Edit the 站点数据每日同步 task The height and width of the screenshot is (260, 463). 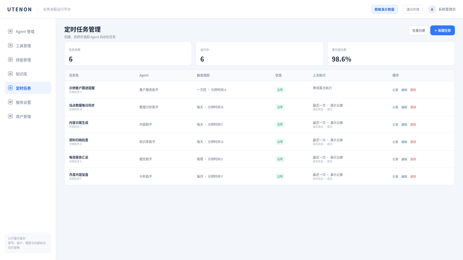(404, 107)
